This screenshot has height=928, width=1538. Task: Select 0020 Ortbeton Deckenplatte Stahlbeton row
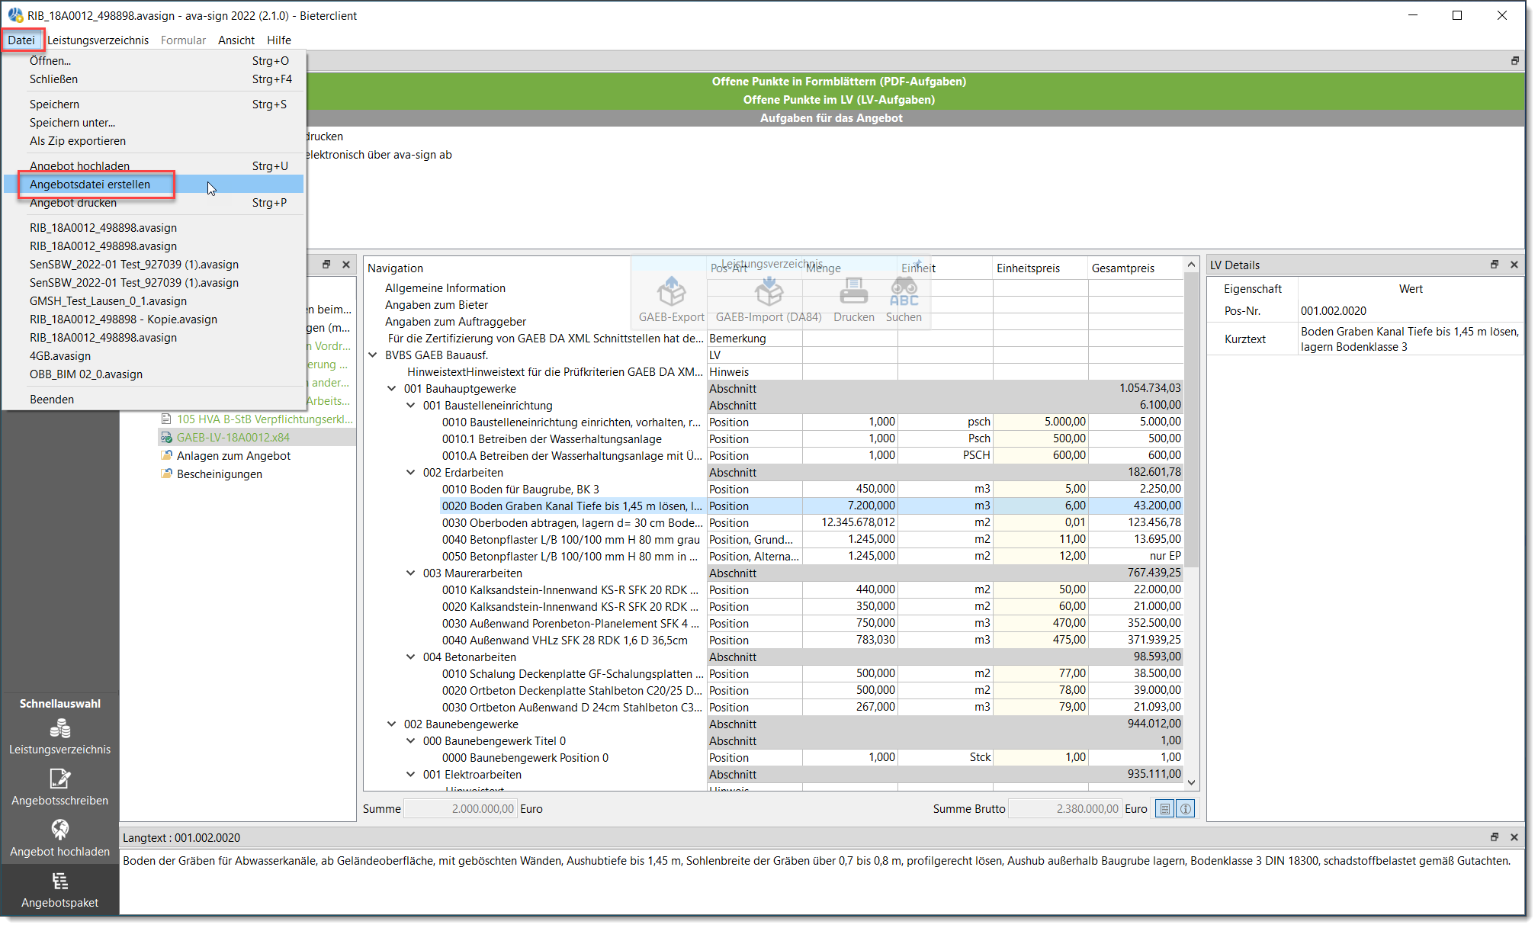572,691
